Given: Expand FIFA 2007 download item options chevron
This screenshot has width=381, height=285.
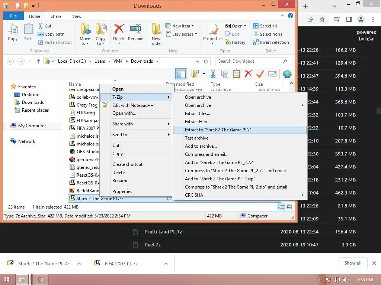Looking at the screenshot, I should [166, 263].
